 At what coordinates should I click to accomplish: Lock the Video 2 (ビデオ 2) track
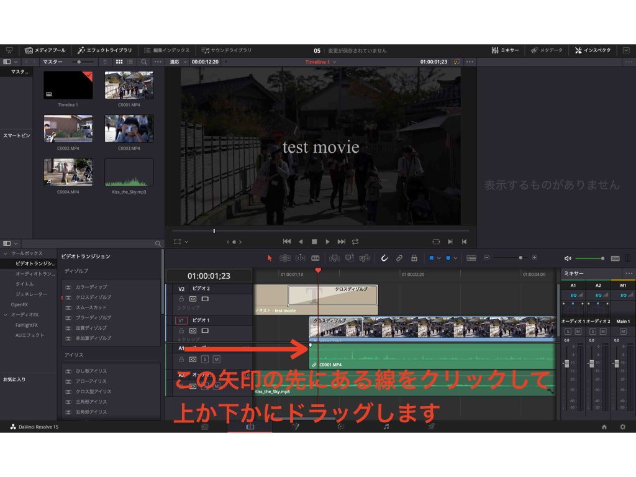point(181,299)
